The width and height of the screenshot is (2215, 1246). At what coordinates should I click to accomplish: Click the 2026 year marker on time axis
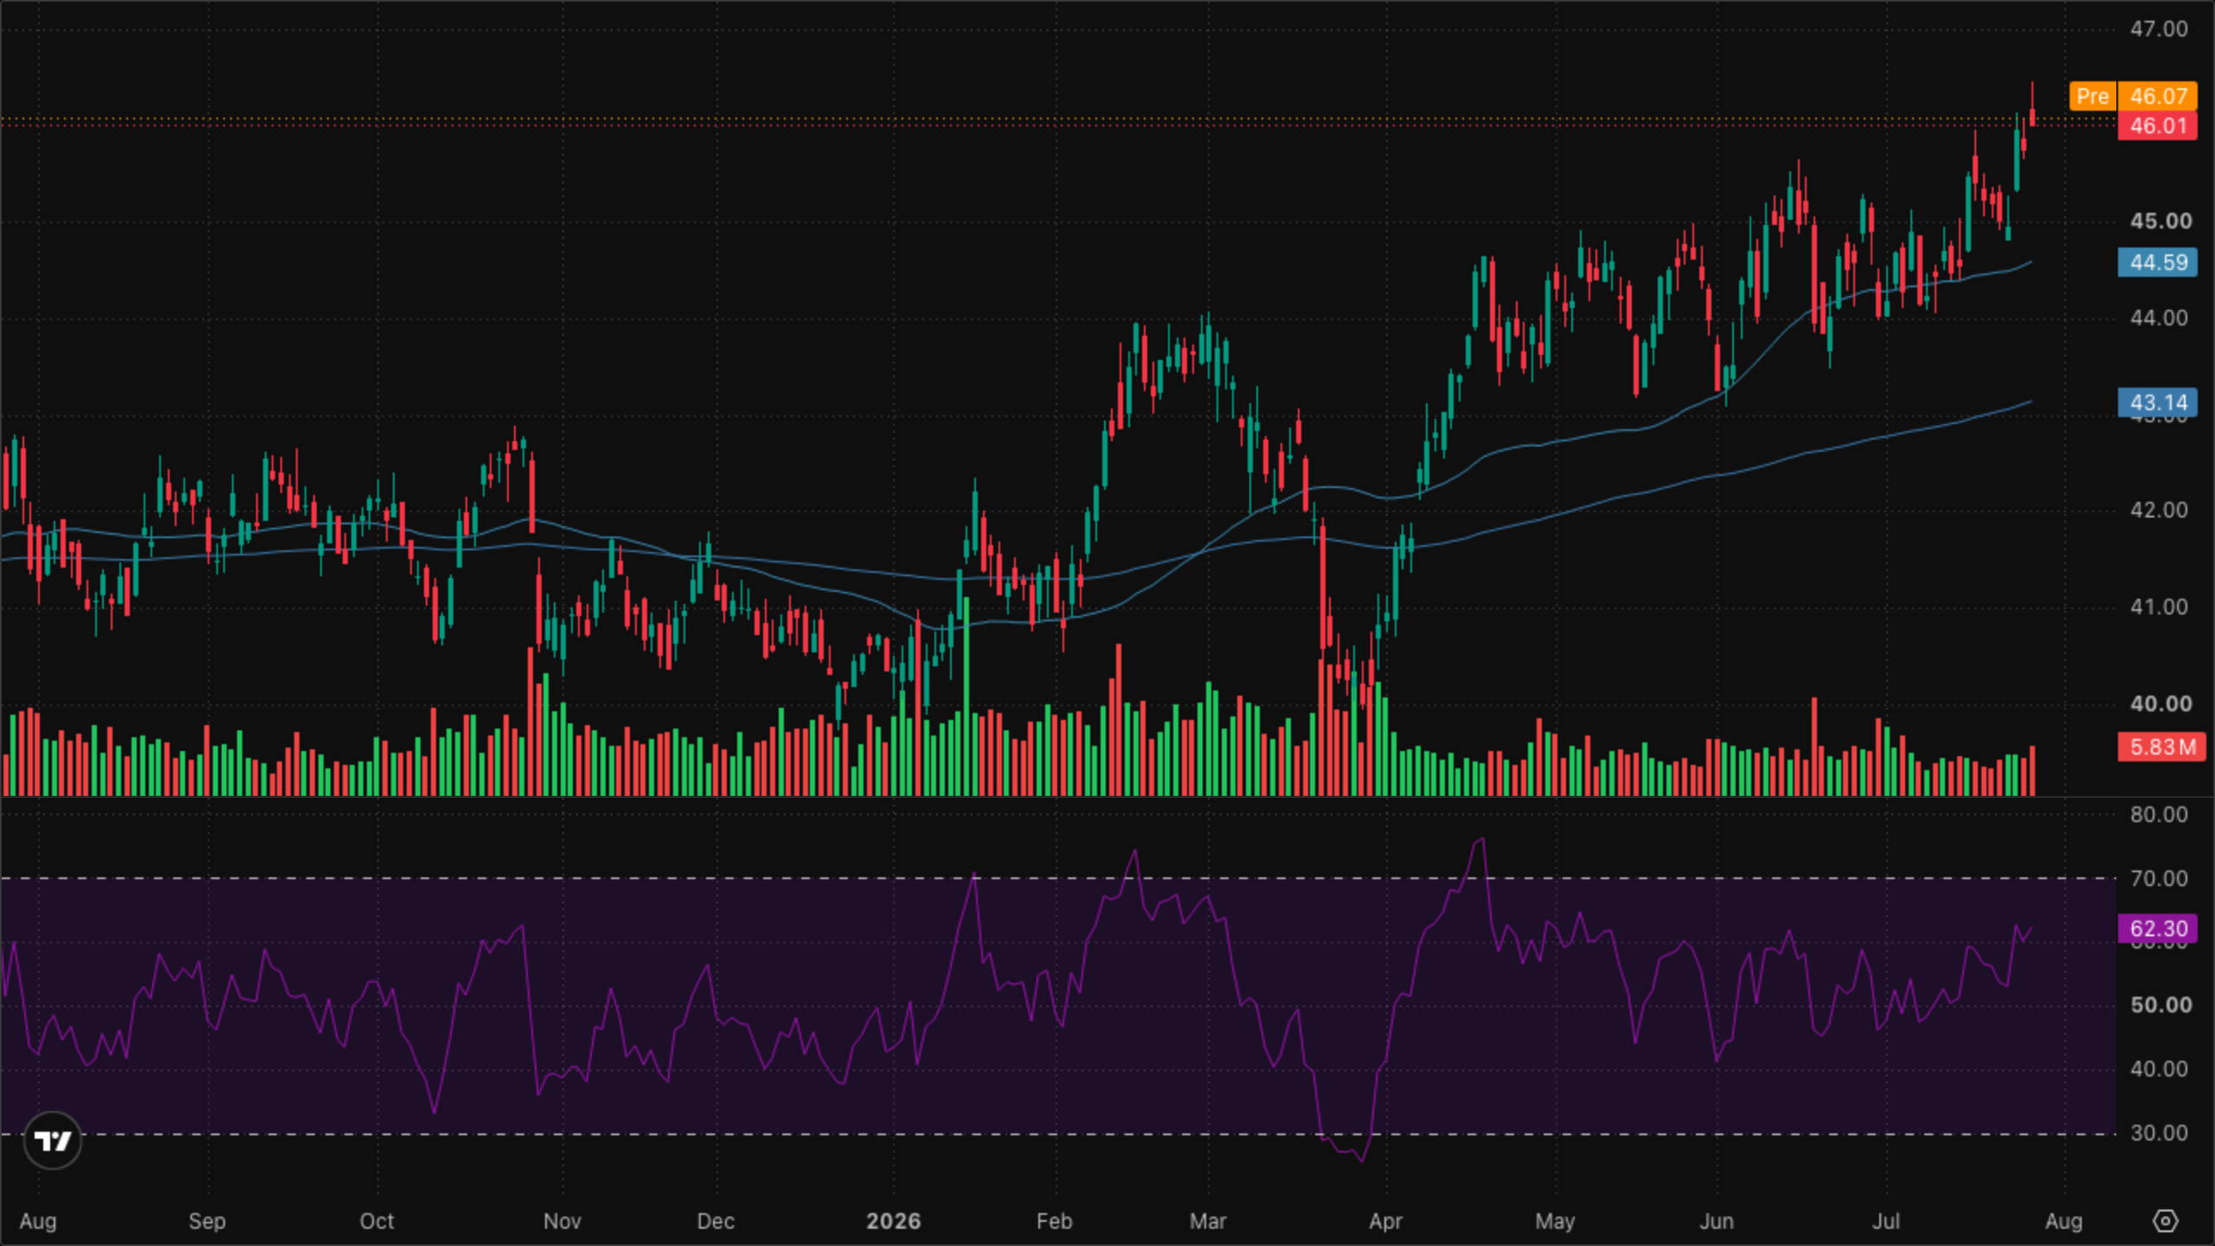(893, 1221)
